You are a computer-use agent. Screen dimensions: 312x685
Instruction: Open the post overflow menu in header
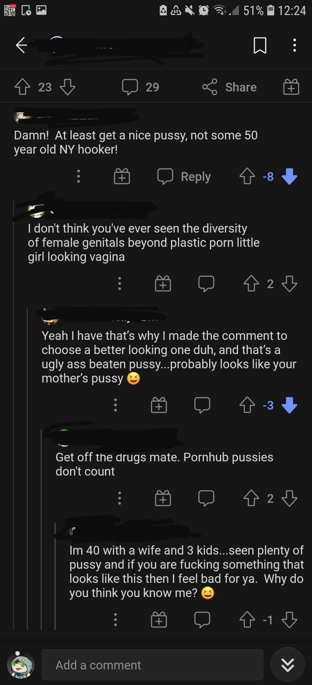coord(294,45)
